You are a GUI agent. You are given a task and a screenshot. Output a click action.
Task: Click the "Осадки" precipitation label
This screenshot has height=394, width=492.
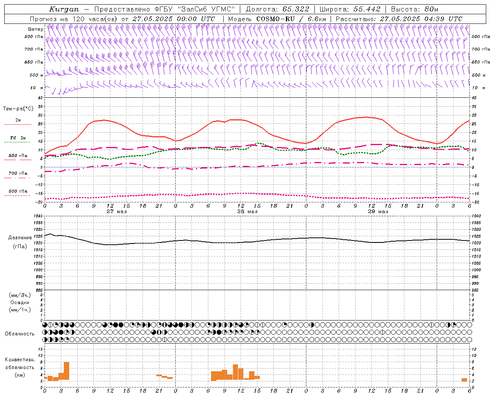(20, 302)
